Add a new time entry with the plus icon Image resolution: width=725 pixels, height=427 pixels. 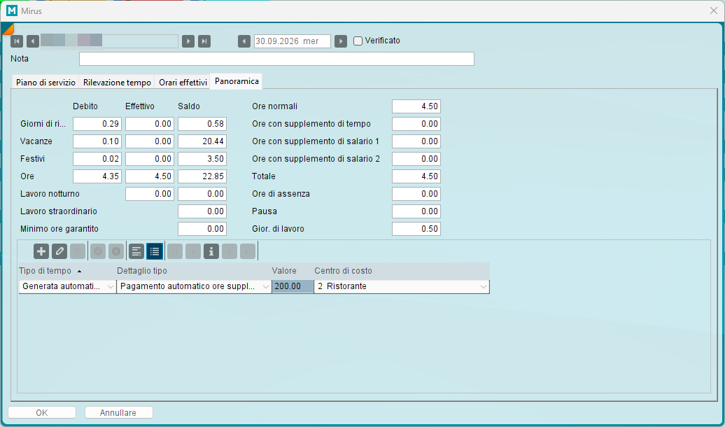click(41, 251)
